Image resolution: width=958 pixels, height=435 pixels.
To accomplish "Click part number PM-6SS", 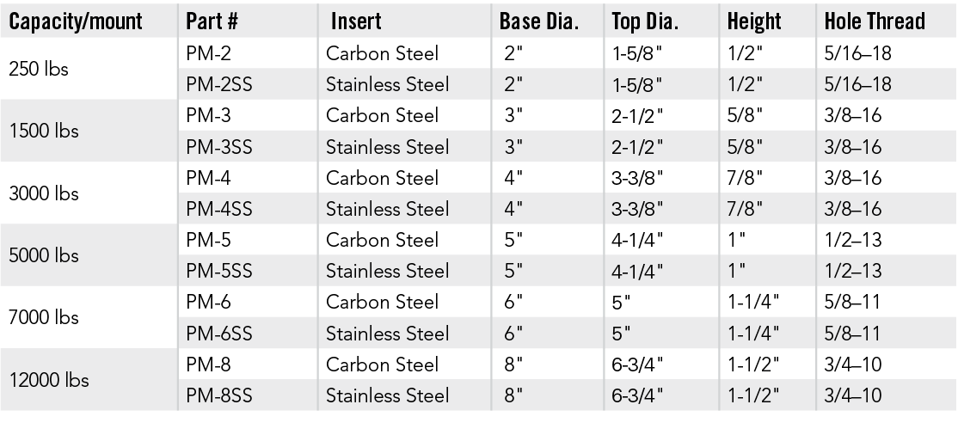I will 219,333.
